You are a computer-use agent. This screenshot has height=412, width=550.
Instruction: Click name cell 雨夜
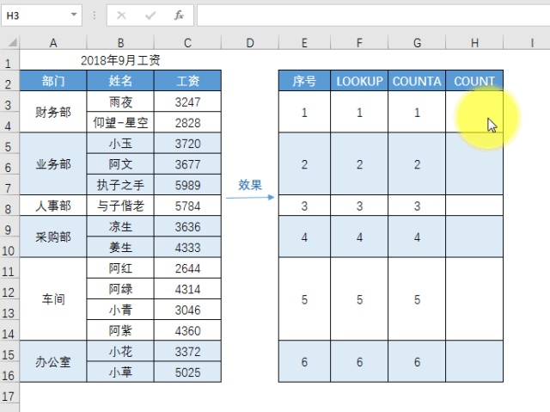tap(120, 101)
